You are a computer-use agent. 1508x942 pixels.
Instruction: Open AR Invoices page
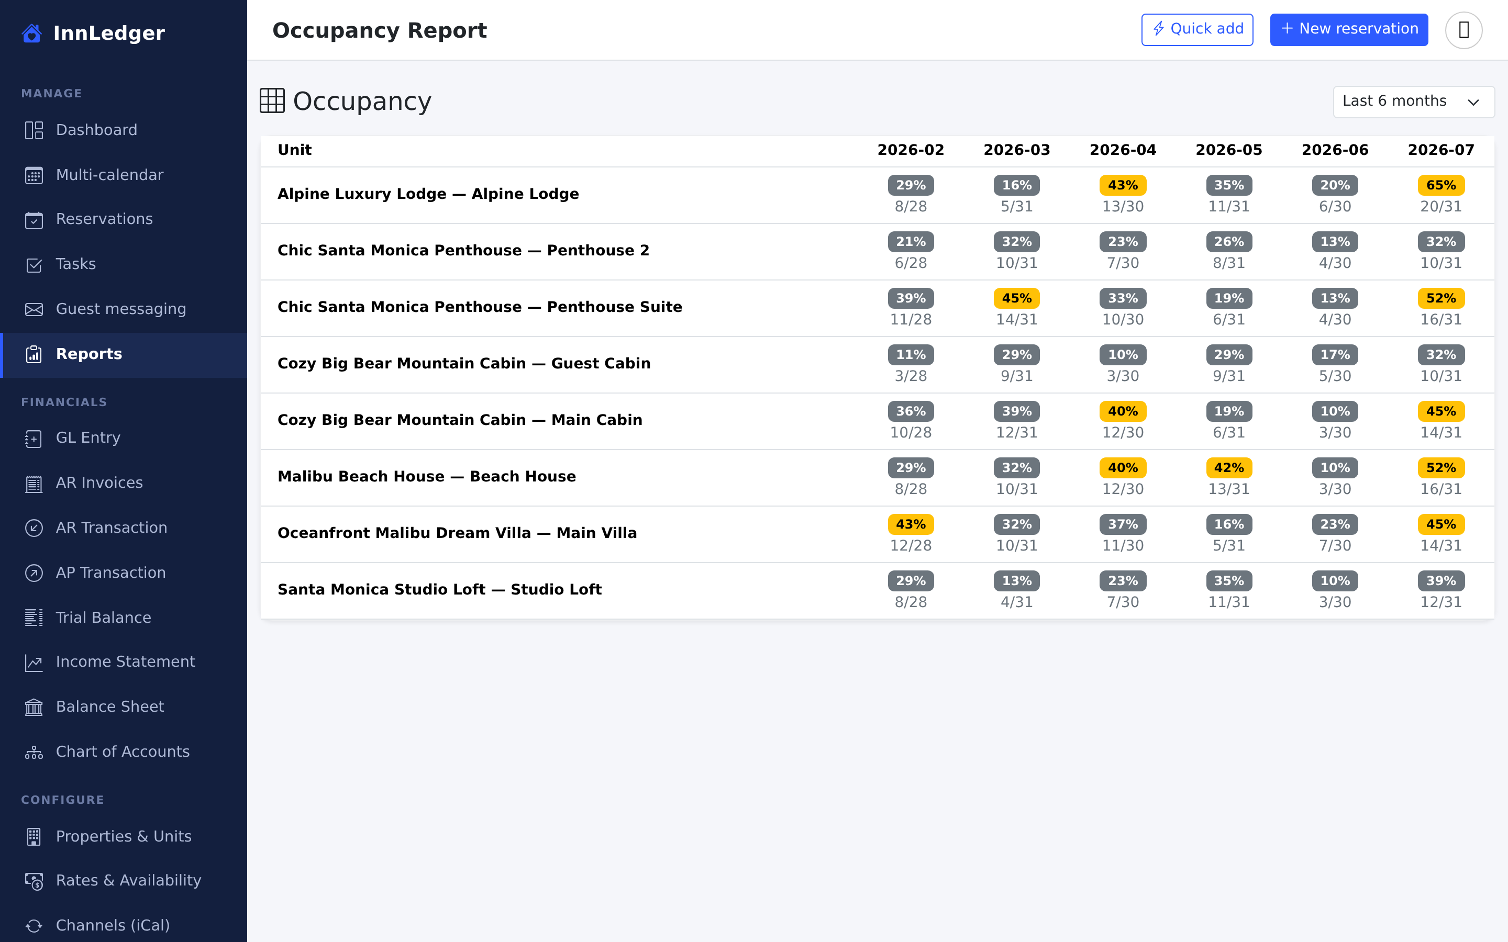(124, 483)
